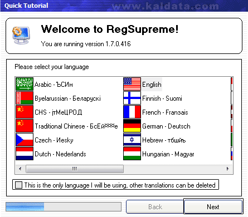Select the Finnish flag icon
This screenshot has width=248, height=217.
coord(132,98)
